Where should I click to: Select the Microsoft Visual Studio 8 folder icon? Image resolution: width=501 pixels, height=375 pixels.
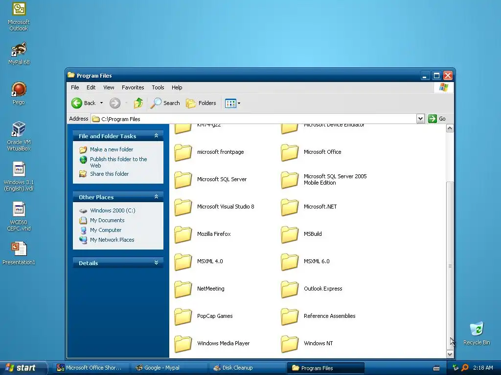(183, 207)
